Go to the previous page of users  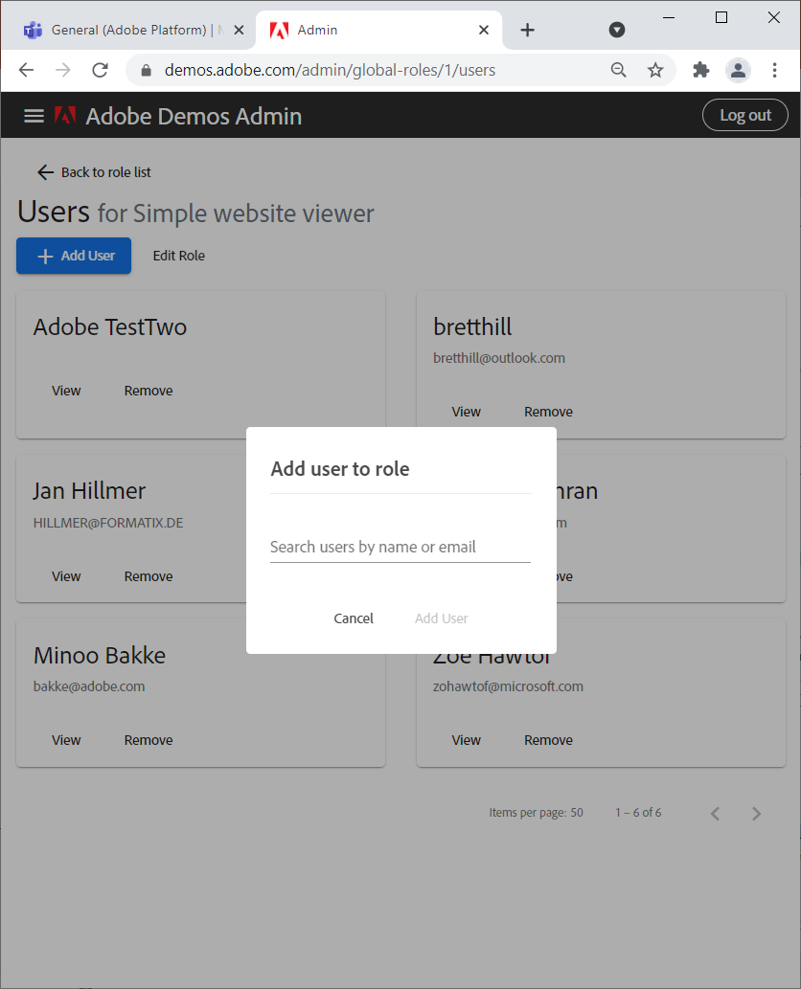(x=715, y=814)
